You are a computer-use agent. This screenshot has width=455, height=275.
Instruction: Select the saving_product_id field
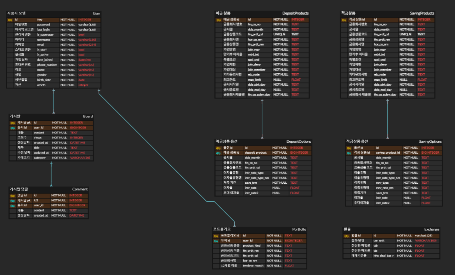[x=388, y=153]
